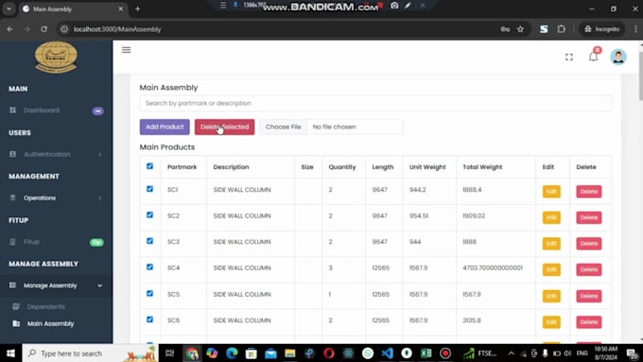Open the tab search dropdown arrow
This screenshot has width=643, height=362.
(x=9, y=9)
